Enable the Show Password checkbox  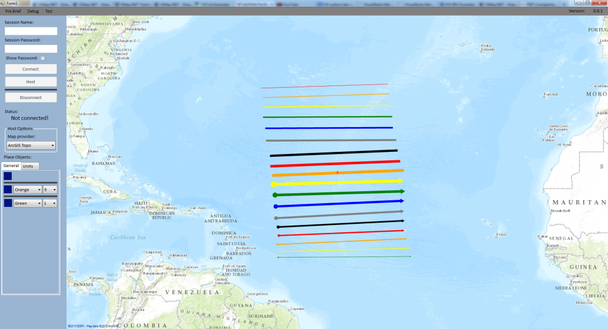43,58
